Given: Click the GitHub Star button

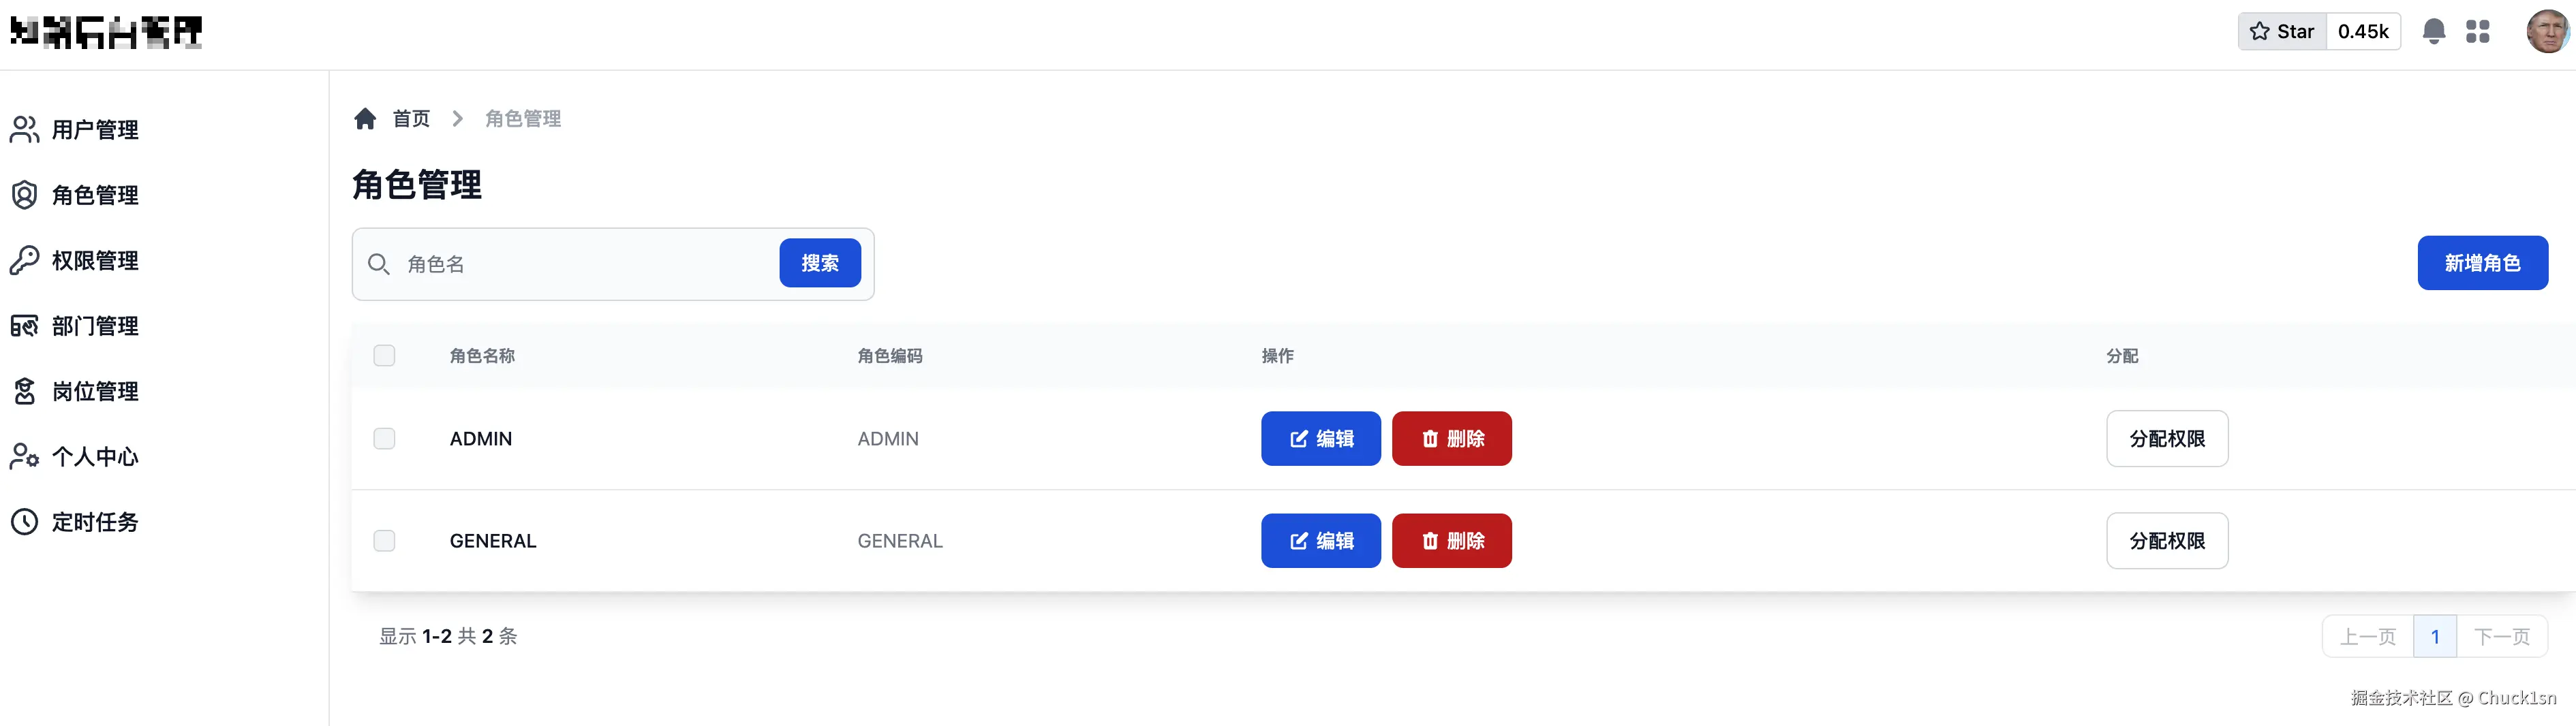Looking at the screenshot, I should [2281, 32].
